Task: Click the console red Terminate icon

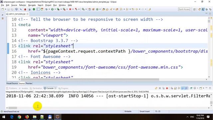Action: coord(167,88)
